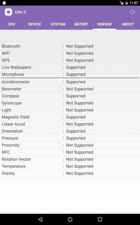Tap the CPU-Z chip logo icon
This screenshot has height=225, width=140.
pyautogui.click(x=8, y=12)
